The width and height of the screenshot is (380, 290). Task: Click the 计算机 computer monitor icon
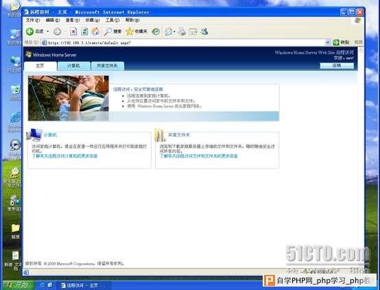[34, 135]
